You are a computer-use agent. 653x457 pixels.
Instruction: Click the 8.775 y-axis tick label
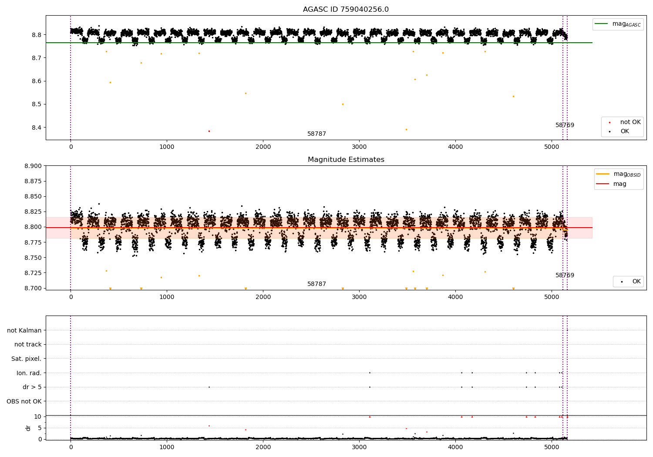[x=34, y=242]
